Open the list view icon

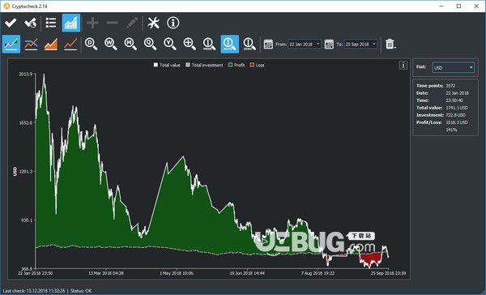(x=51, y=23)
